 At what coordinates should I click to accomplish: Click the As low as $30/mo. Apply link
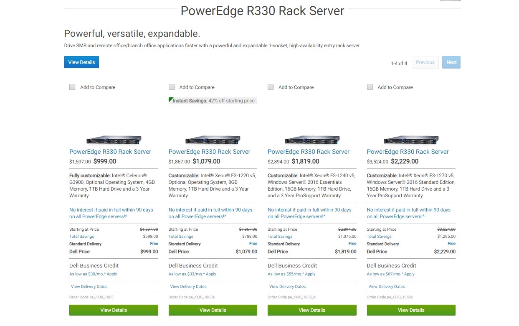click(x=93, y=274)
